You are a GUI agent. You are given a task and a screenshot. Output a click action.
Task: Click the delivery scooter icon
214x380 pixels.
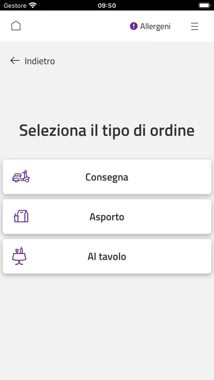click(x=21, y=176)
